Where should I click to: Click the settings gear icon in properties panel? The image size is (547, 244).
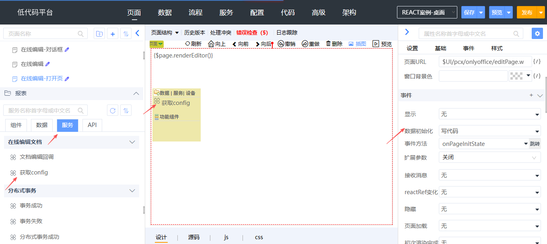(x=537, y=33)
